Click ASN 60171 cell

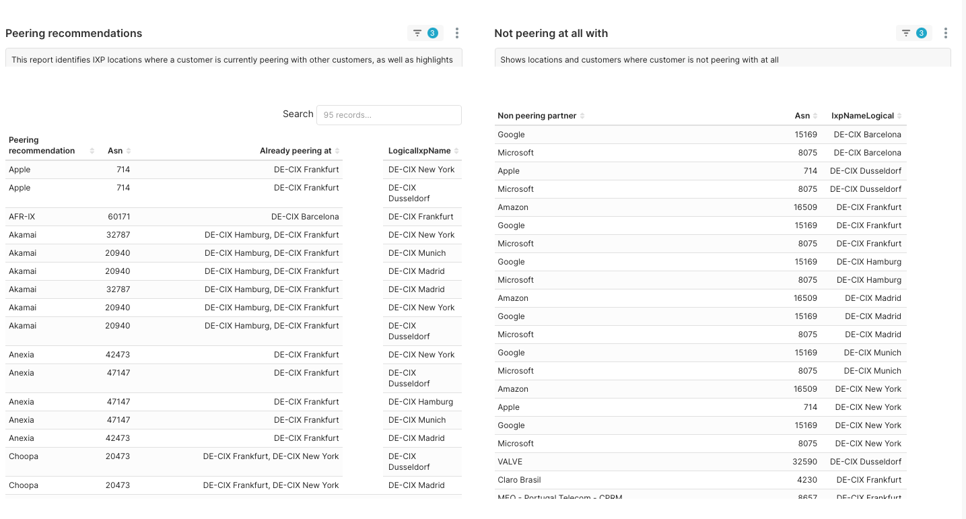(118, 217)
